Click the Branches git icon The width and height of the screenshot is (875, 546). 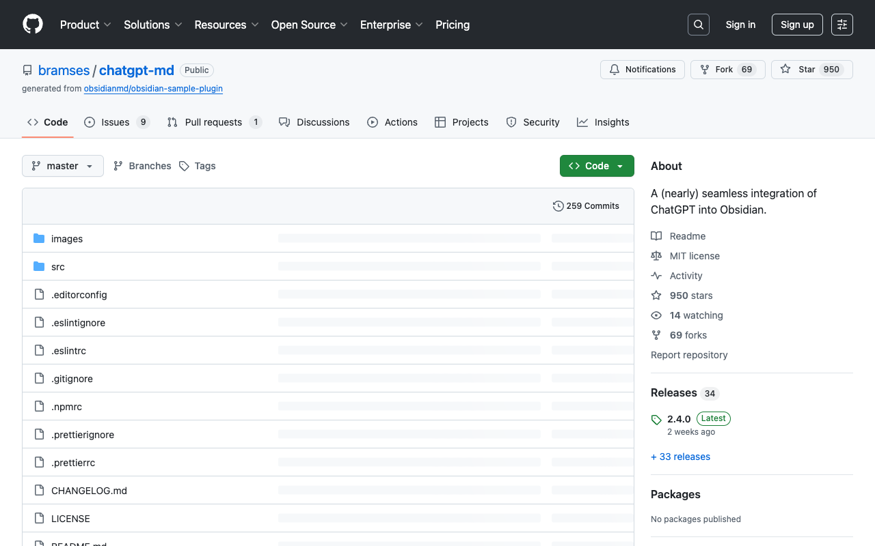point(118,166)
